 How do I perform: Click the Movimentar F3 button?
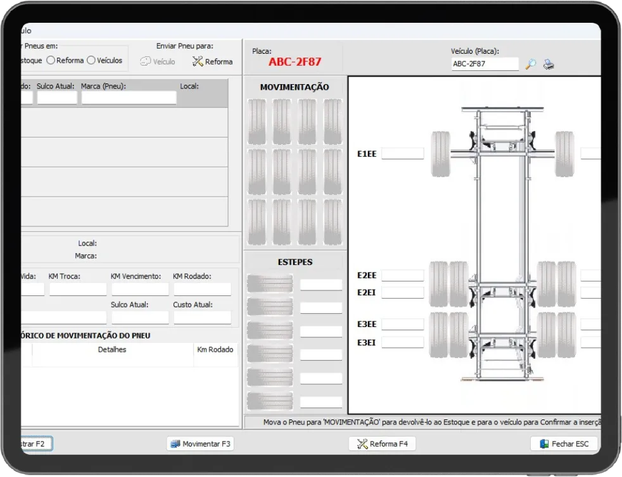(x=201, y=443)
